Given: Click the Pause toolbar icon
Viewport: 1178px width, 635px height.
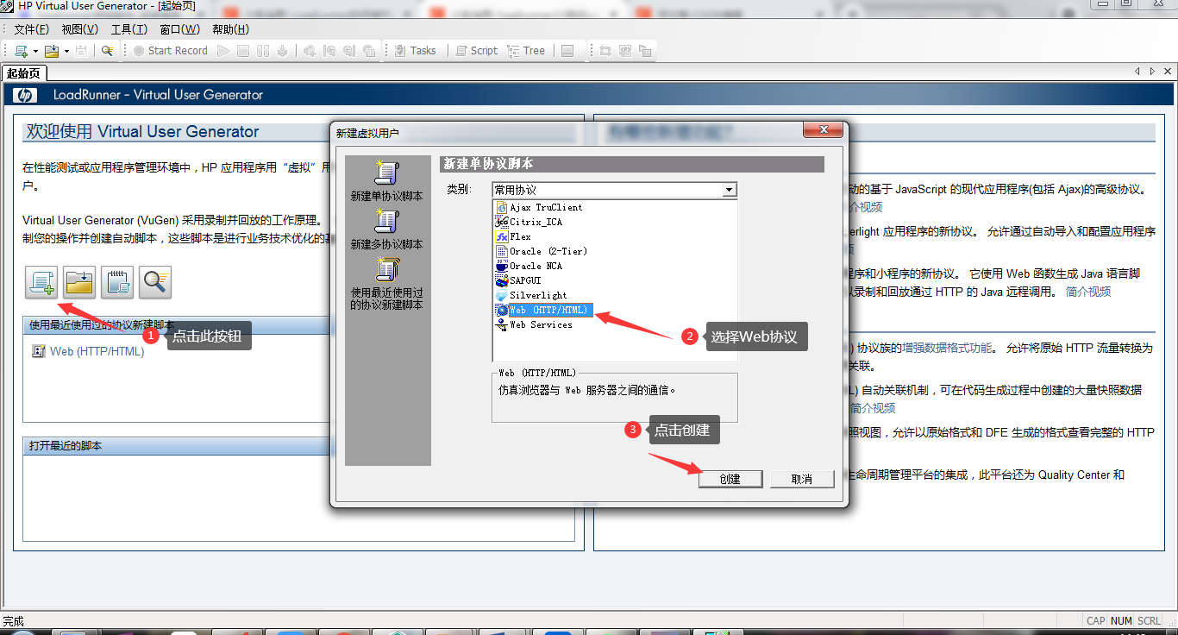Looking at the screenshot, I should (263, 51).
